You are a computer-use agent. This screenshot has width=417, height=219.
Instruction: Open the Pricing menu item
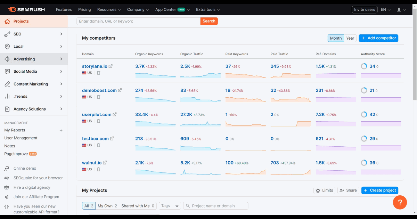point(84,10)
